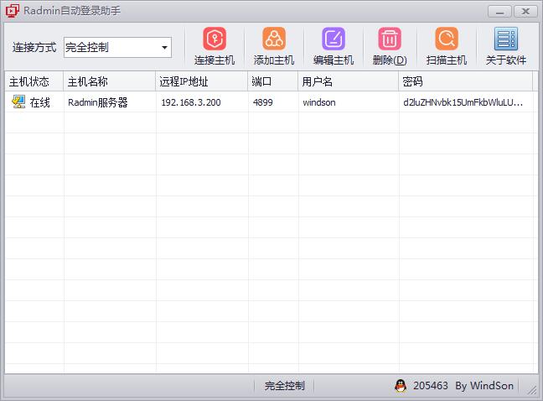Close the Radmin自动登录助手 window
The image size is (543, 401).
[525, 12]
